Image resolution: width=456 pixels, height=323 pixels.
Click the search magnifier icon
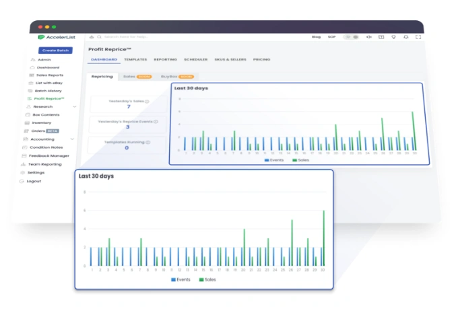pyautogui.click(x=99, y=37)
